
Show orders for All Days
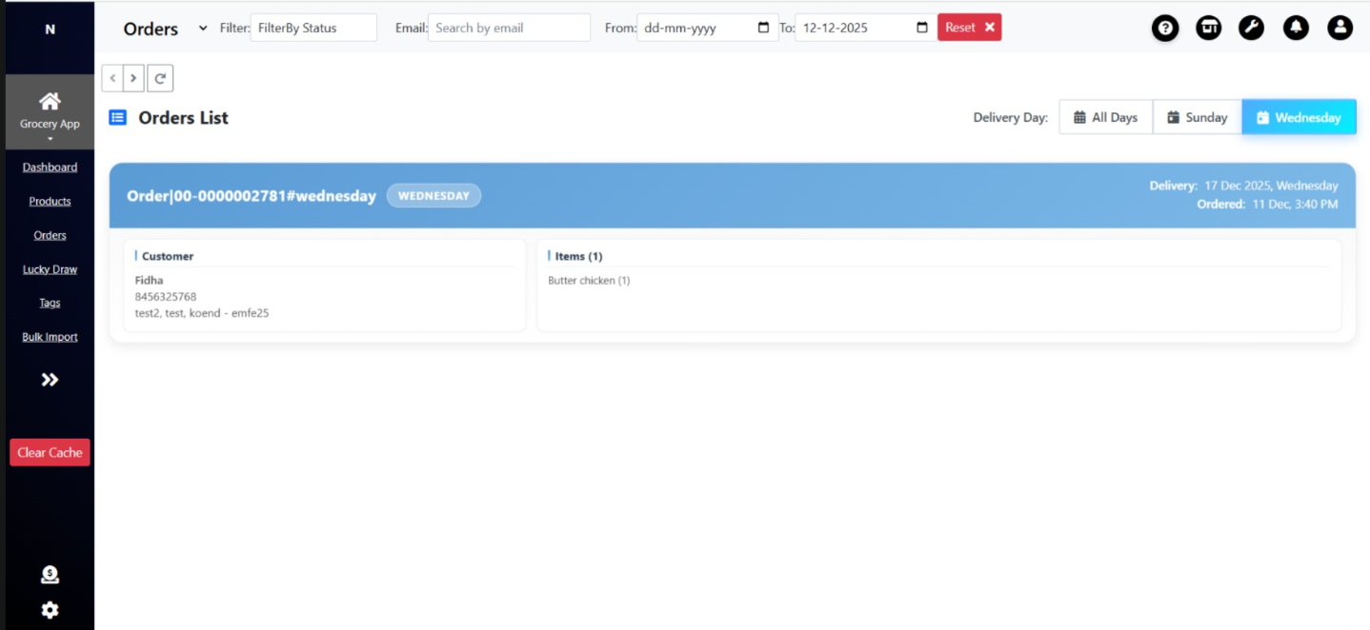pos(1105,117)
